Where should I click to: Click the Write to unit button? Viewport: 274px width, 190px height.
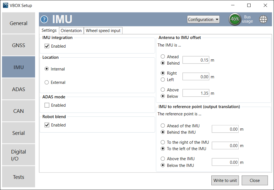(x=225, y=180)
